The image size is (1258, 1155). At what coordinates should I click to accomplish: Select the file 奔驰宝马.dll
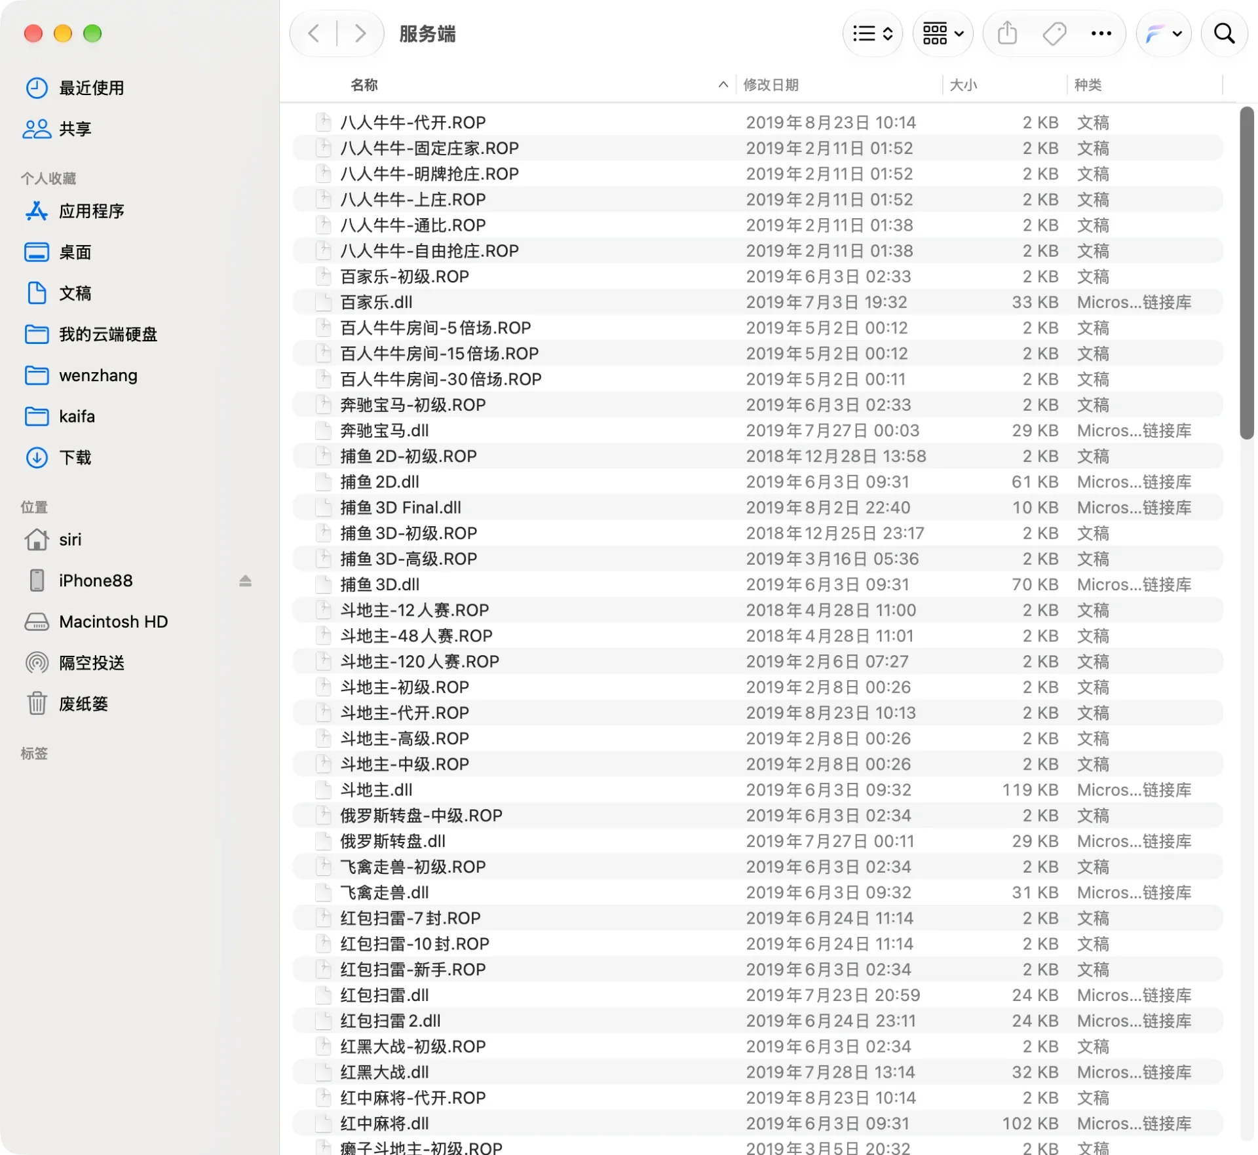[757, 430]
